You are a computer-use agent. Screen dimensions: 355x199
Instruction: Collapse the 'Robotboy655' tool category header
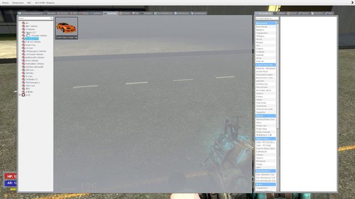(265, 171)
